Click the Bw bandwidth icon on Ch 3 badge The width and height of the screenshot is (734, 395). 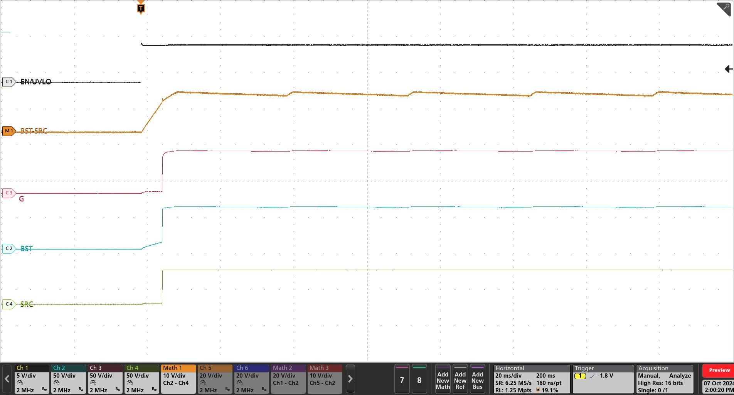tap(117, 390)
